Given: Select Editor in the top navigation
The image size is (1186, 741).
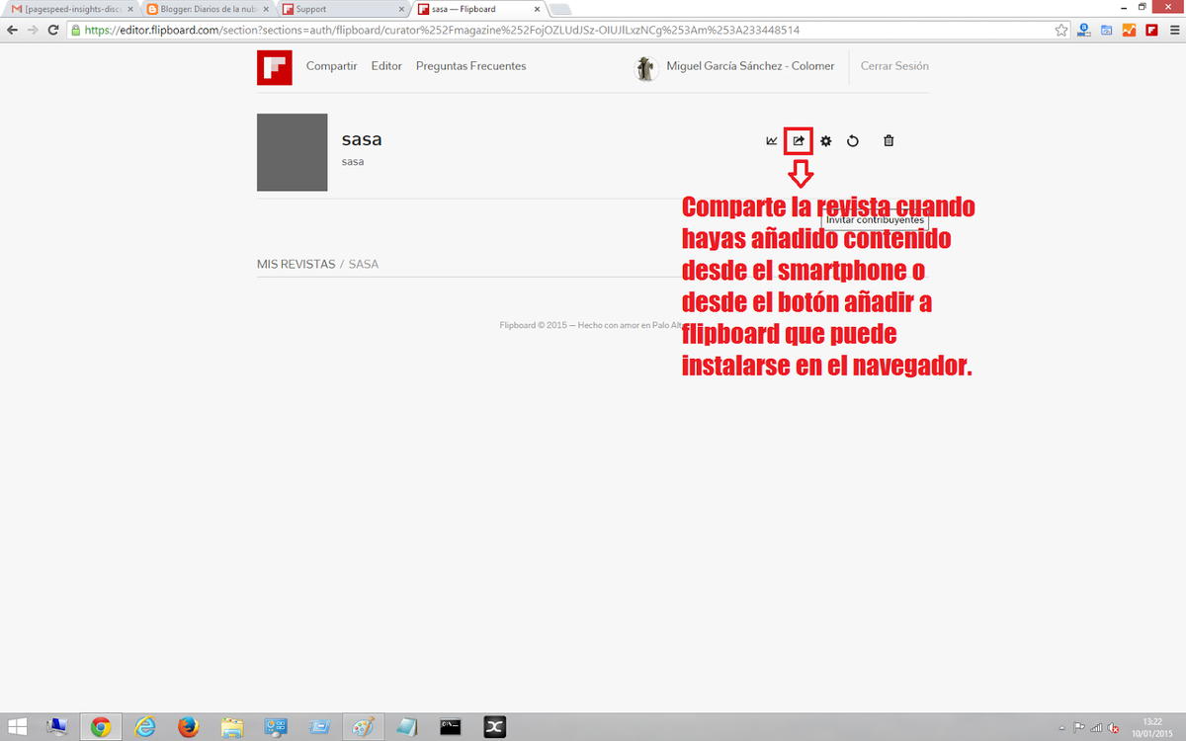Looking at the screenshot, I should point(386,66).
